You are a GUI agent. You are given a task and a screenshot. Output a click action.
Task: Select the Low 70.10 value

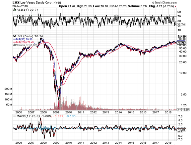(x=100, y=6)
